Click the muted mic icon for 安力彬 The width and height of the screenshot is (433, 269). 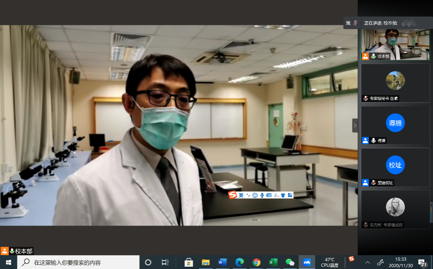point(366,225)
